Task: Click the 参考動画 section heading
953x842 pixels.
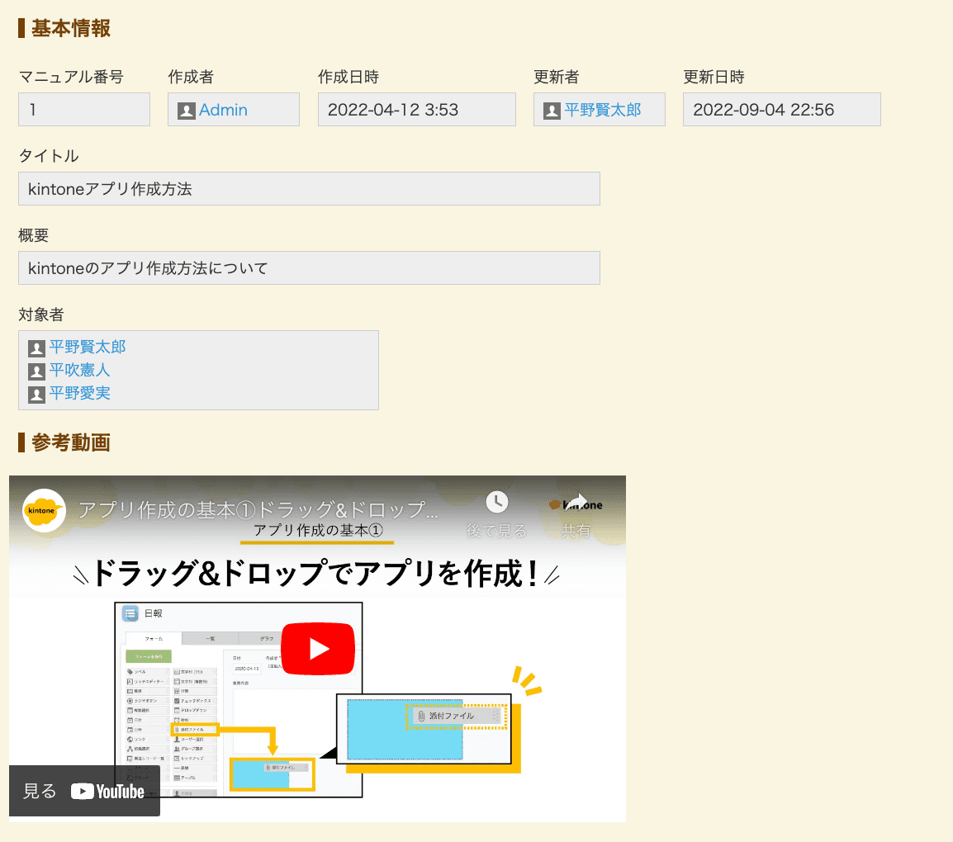Action: pos(70,442)
